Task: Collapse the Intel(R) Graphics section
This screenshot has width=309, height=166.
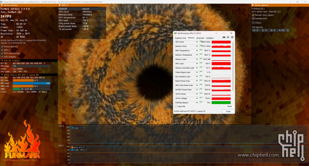Action: [2, 61]
